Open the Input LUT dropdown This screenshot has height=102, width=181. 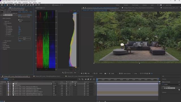(x=25, y=22)
